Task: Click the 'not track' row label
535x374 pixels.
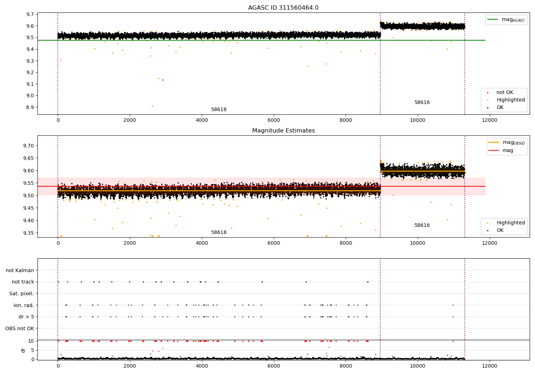Action: click(23, 282)
